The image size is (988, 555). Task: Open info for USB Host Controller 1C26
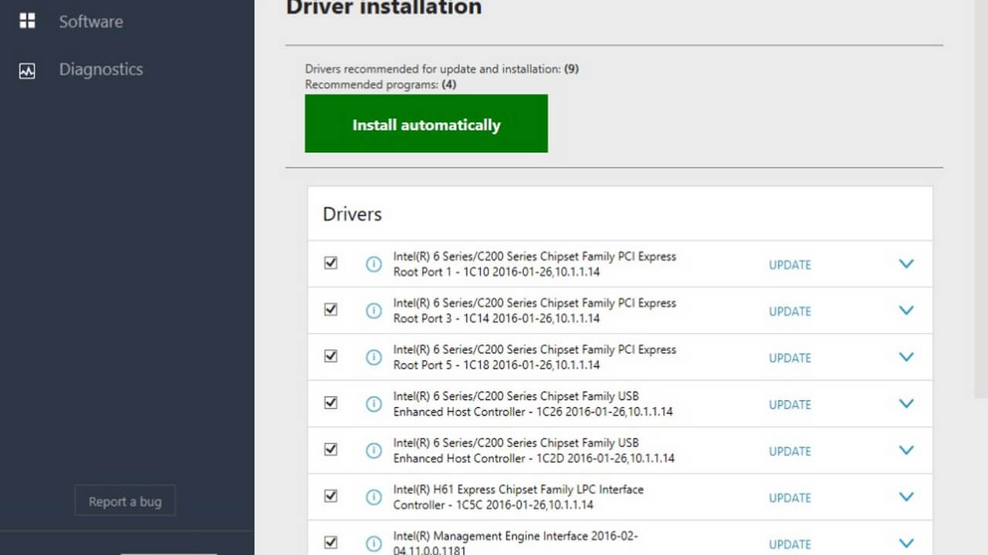tap(374, 404)
